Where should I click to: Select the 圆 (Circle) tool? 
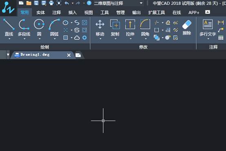(x=39, y=27)
